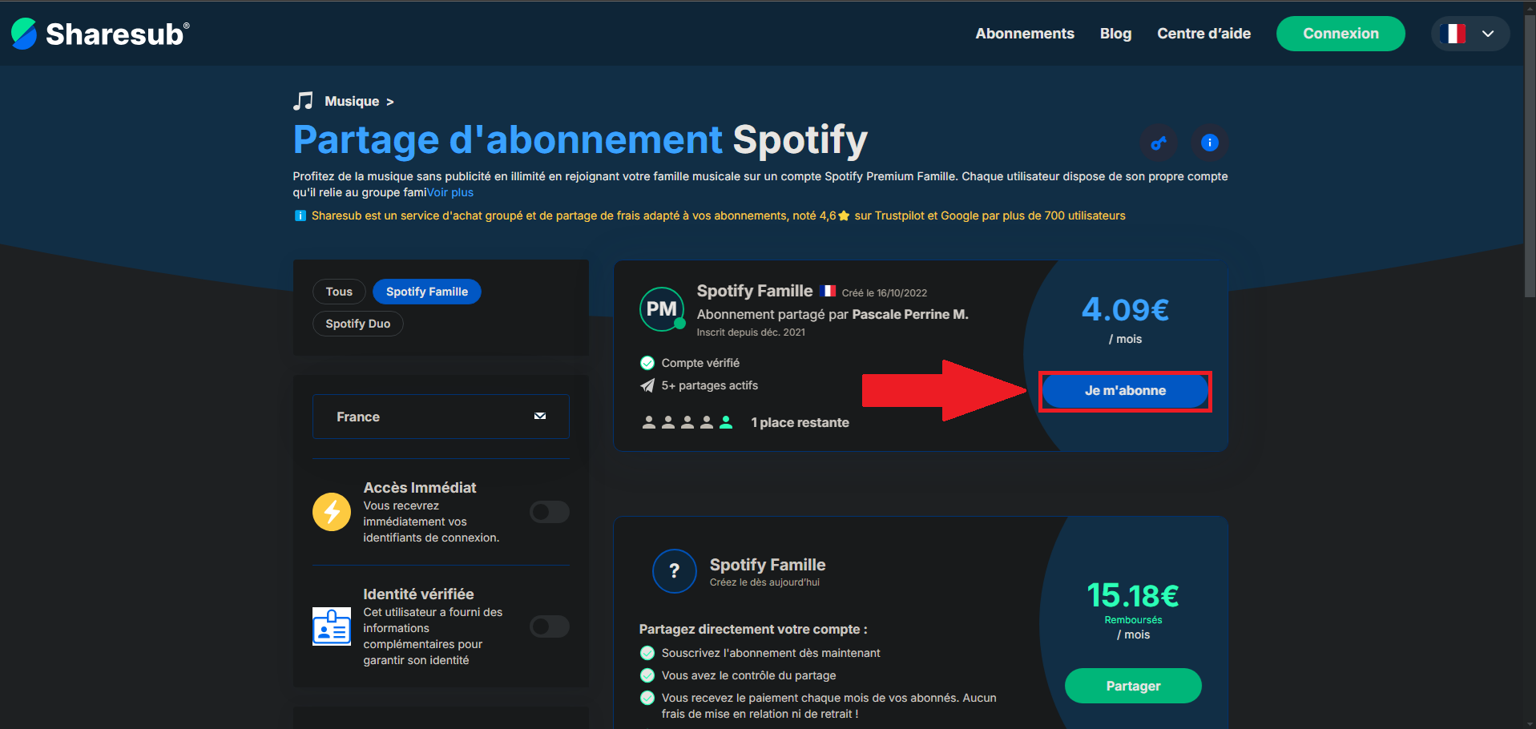Toggle the Accès Immédiat switch
The height and width of the screenshot is (729, 1536).
550,512
